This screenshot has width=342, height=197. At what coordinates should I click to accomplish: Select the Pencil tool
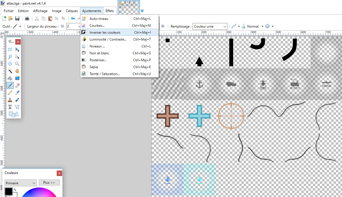(x=10, y=93)
